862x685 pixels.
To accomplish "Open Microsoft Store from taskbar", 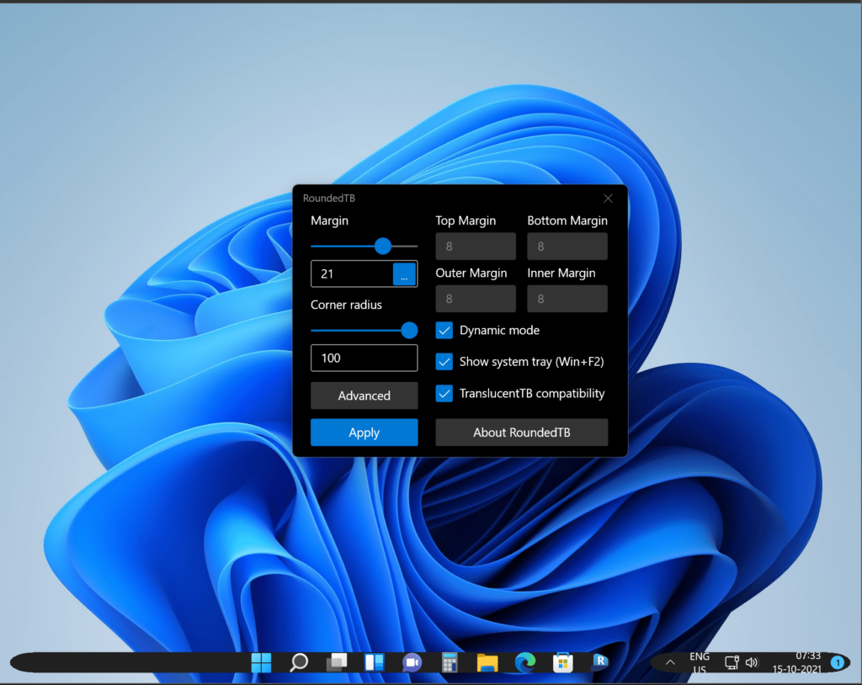I will [562, 662].
